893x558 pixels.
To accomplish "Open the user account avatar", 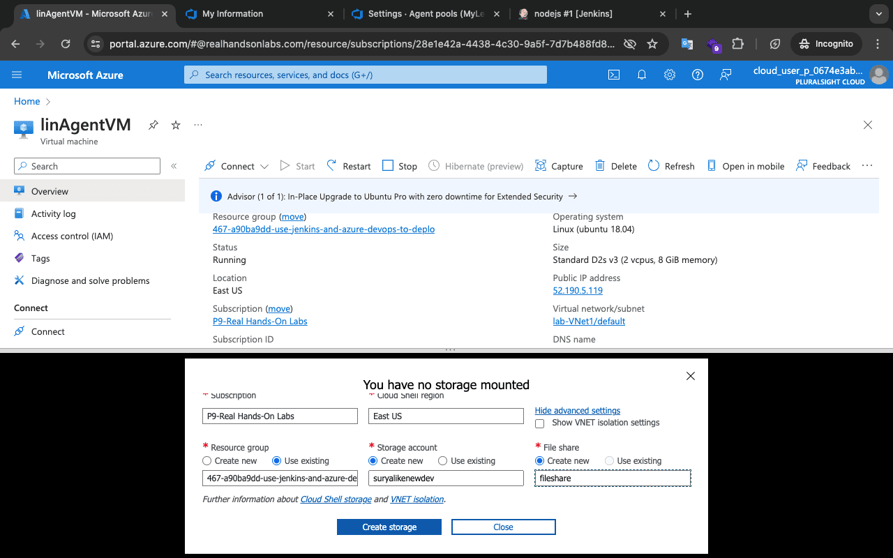I will click(879, 75).
